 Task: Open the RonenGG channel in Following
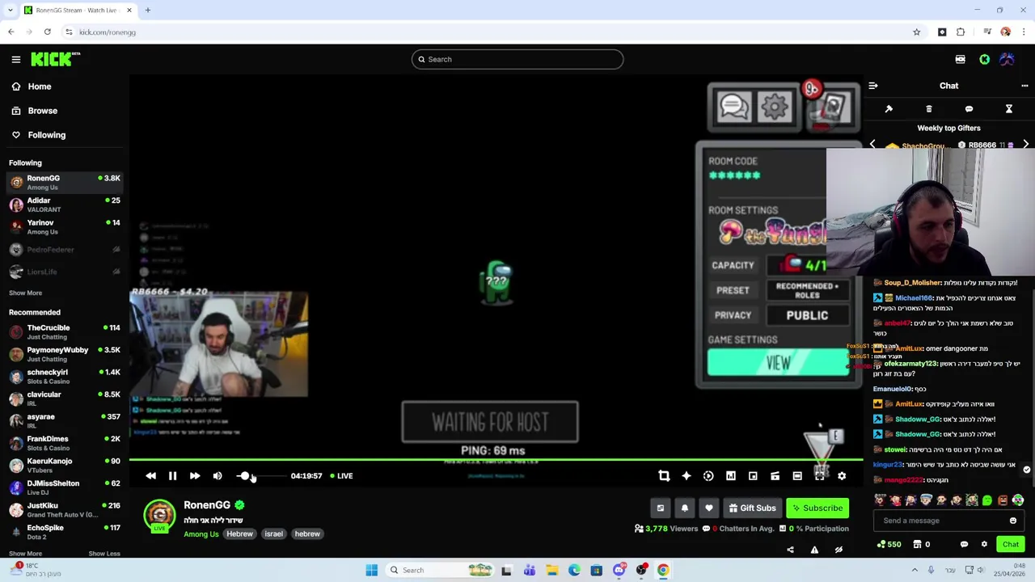click(x=65, y=183)
